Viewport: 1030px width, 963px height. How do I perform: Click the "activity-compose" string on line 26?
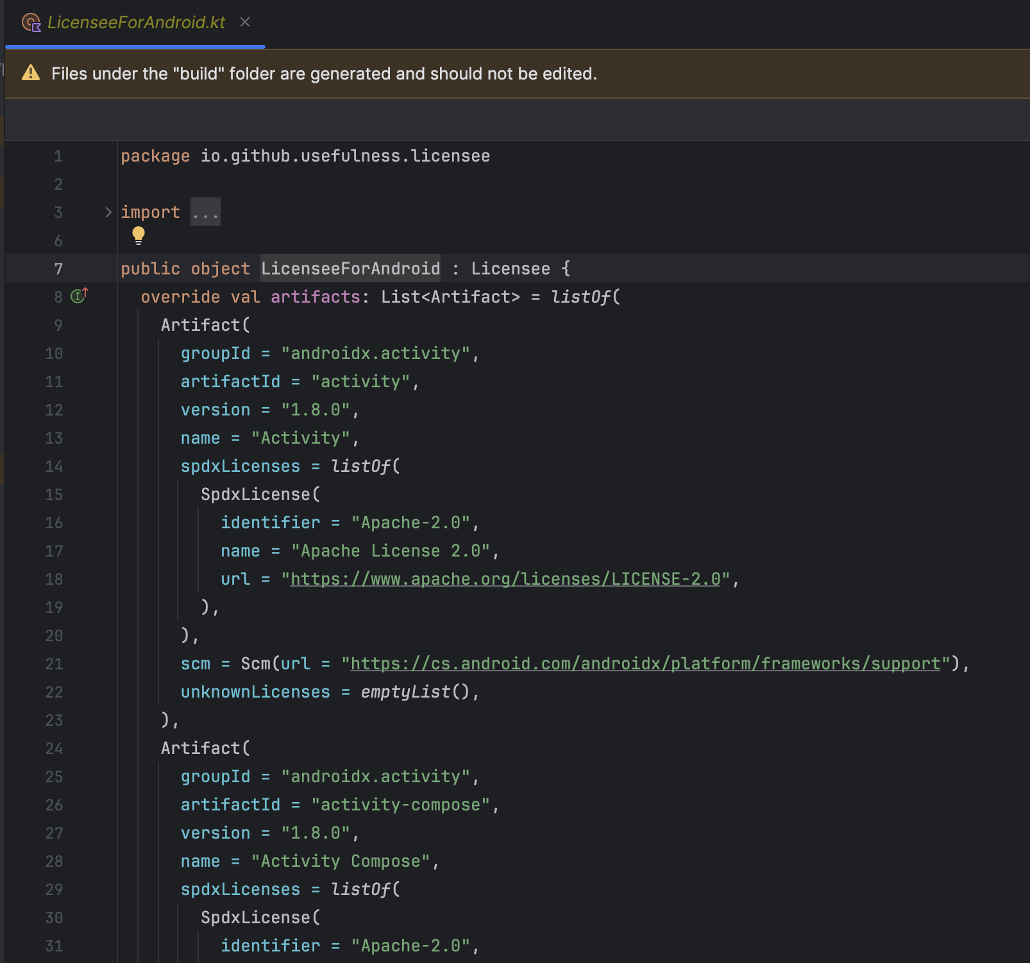pos(400,805)
